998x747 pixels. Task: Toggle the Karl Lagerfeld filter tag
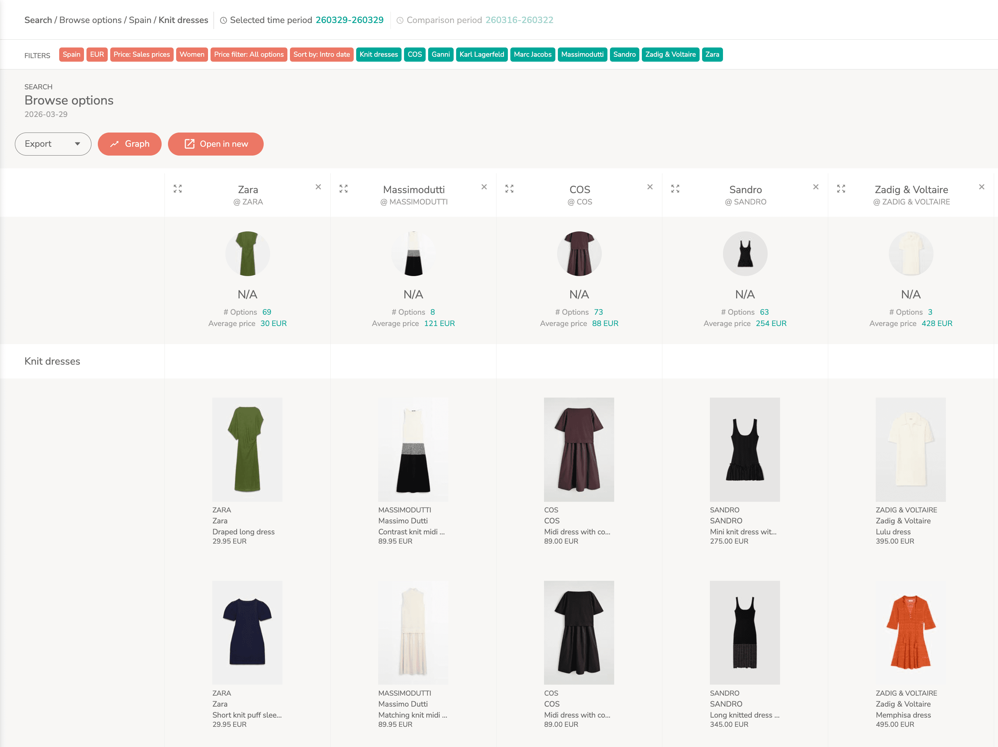pos(481,55)
